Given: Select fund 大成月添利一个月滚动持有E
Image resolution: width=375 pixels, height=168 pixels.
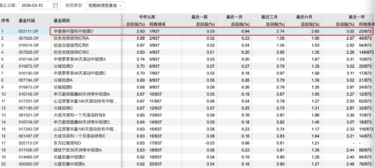Looking at the screenshot, I should (x=80, y=136).
